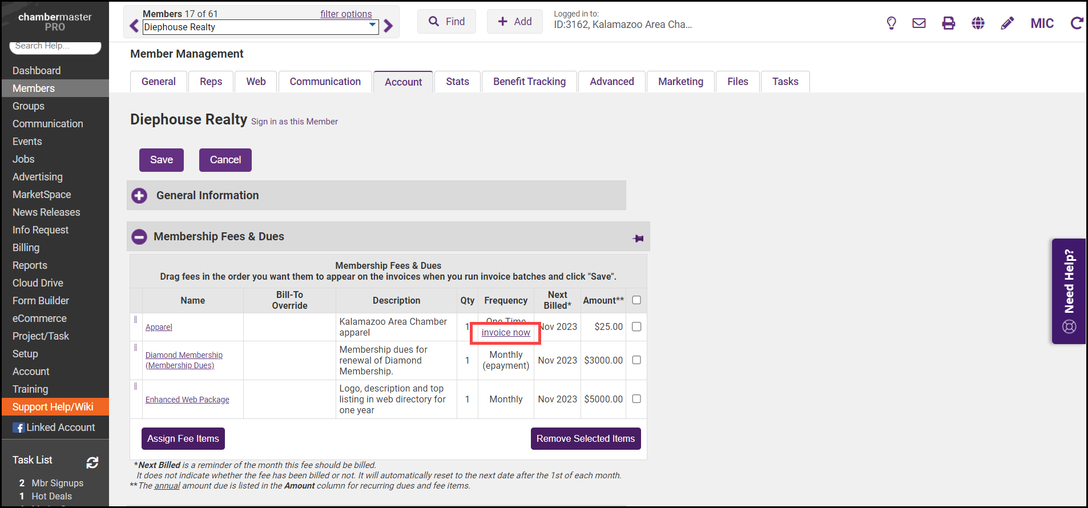This screenshot has height=508, width=1088.
Task: Check the Diamond Membership row checkbox
Action: [x=636, y=360]
